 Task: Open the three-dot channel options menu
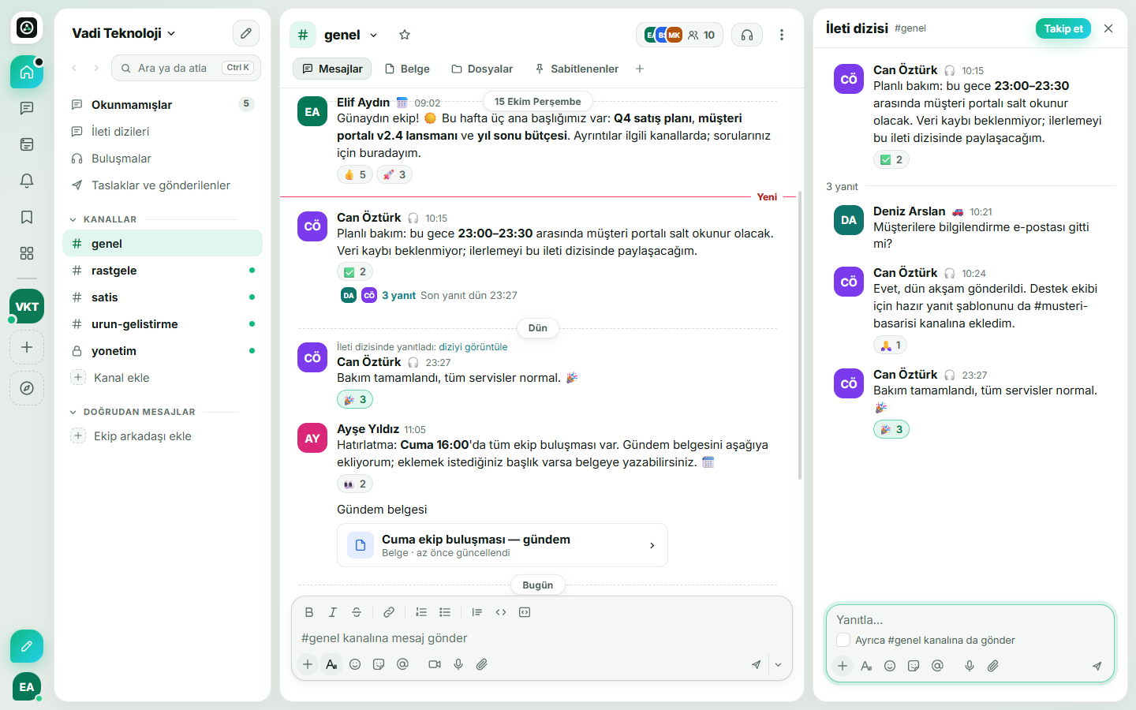click(x=782, y=35)
